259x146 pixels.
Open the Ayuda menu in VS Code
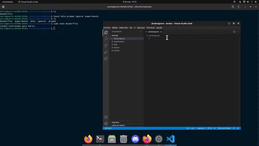click(159, 28)
